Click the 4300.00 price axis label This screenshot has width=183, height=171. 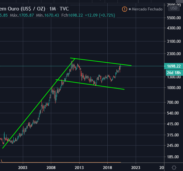pyautogui.click(x=174, y=28)
